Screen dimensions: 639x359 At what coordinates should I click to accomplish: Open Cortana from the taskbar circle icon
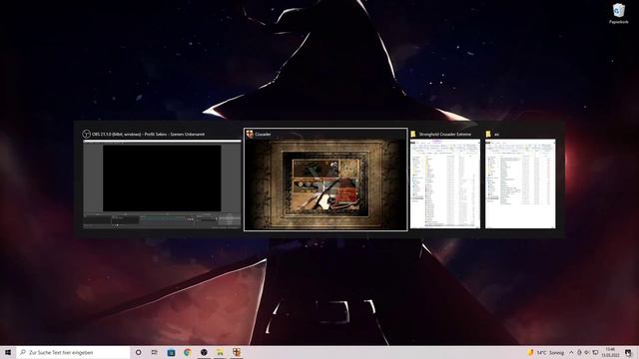(x=138, y=352)
